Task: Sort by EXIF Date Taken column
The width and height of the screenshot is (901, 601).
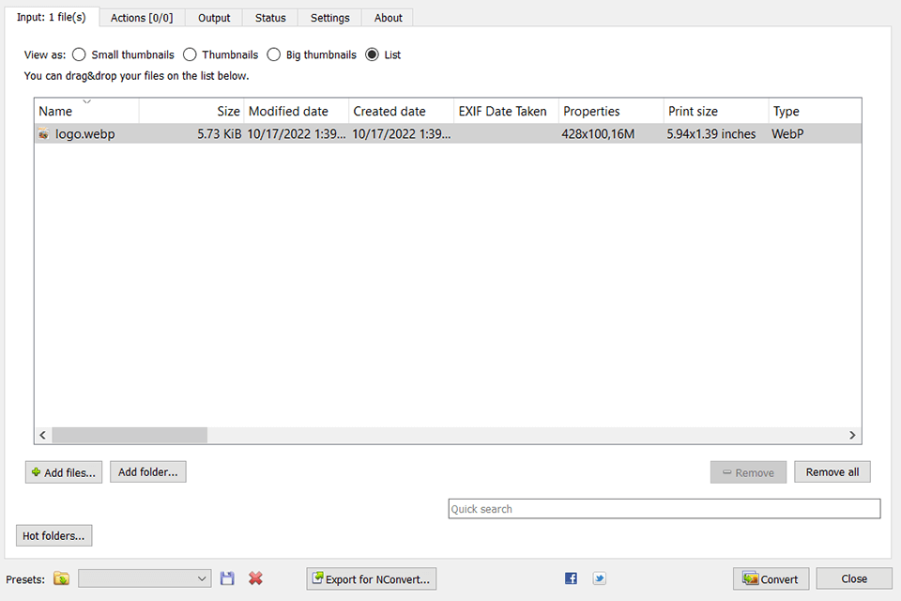Action: pos(506,111)
